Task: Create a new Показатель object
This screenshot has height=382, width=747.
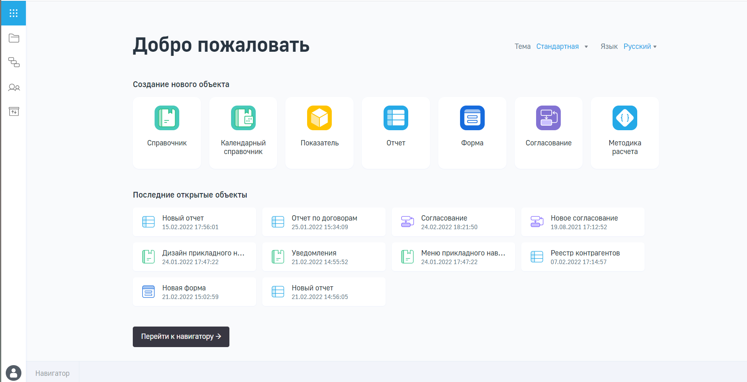Action: (x=319, y=132)
